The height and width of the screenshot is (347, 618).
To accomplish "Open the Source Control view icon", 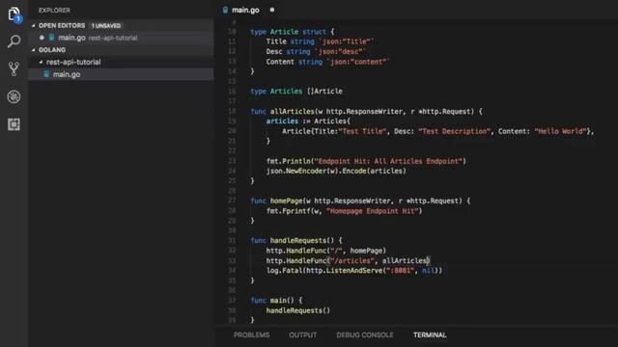I will 14,68.
